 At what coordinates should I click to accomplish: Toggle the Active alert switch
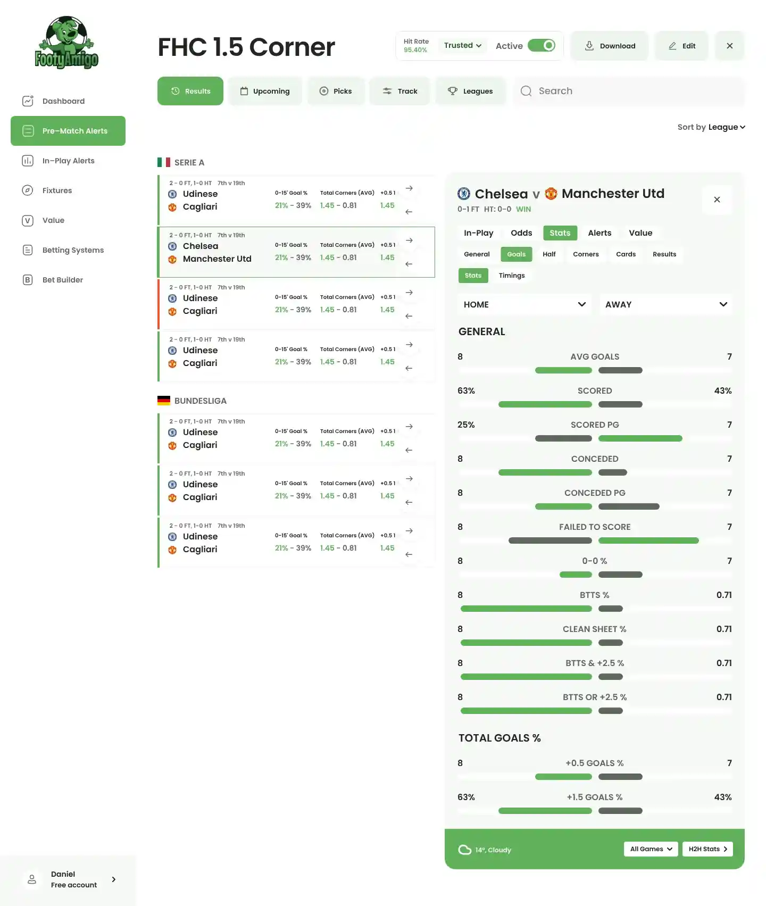click(542, 46)
